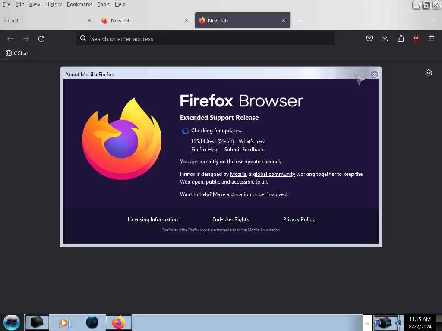442x331 pixels.
Task: Open the Tools menu
Action: [104, 4]
